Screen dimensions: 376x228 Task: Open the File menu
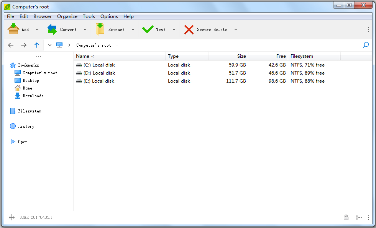11,16
